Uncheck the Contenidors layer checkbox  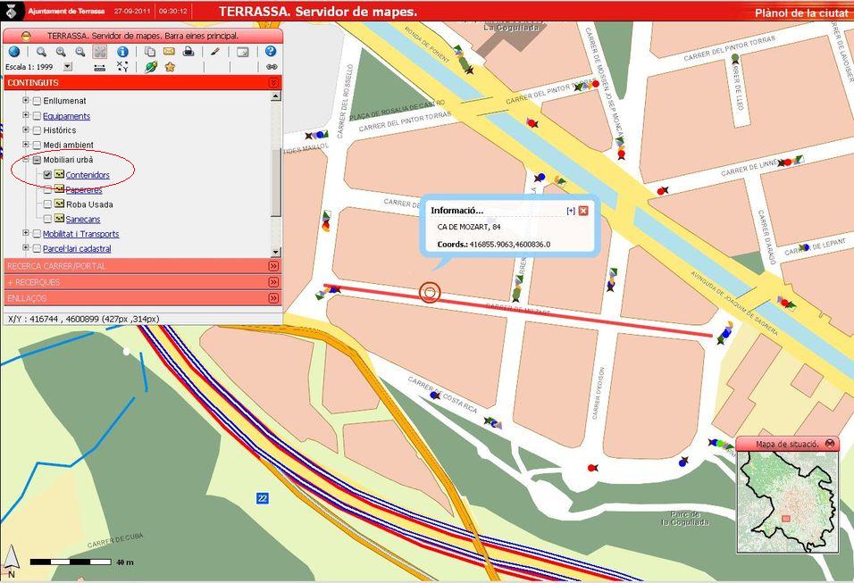pos(48,175)
